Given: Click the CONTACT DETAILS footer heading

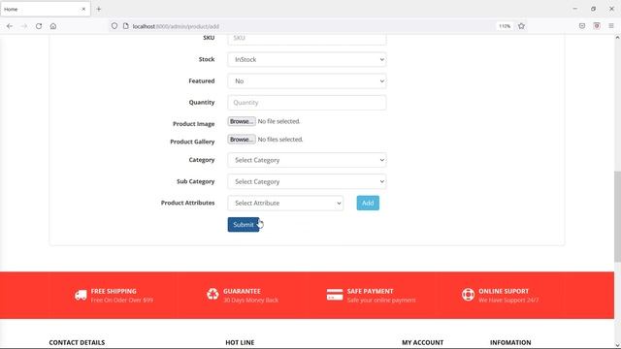Looking at the screenshot, I should click(x=77, y=342).
